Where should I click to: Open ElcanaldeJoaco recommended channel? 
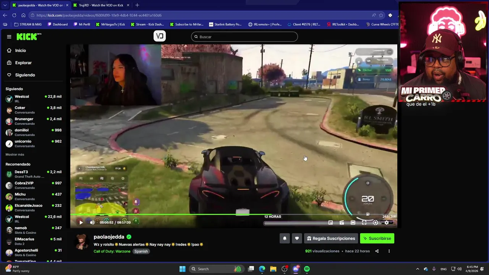[34, 208]
